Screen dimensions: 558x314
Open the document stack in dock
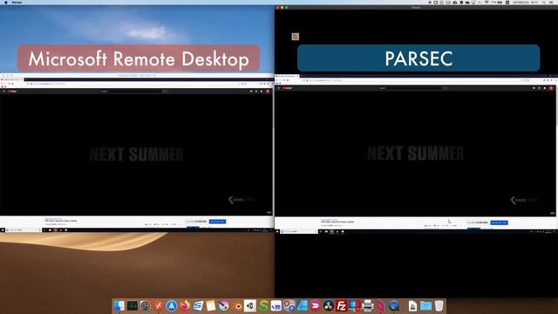(x=412, y=305)
